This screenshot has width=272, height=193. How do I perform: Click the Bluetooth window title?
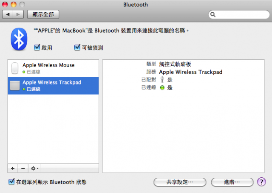[136, 5]
